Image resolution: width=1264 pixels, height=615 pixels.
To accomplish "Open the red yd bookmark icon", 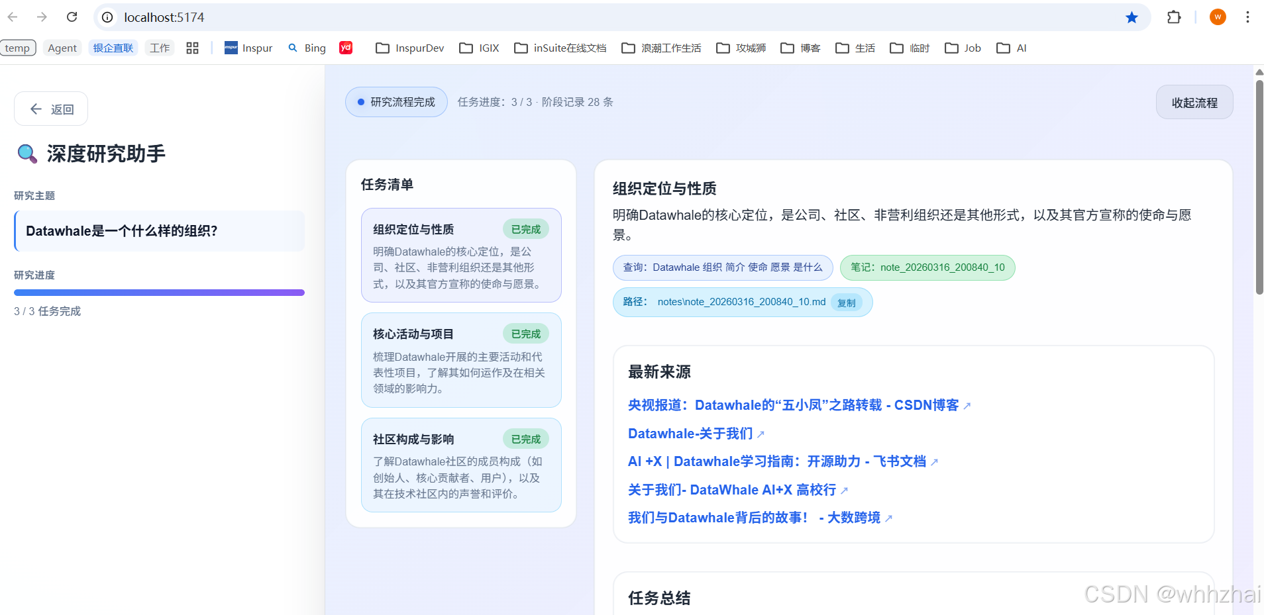I will 346,48.
